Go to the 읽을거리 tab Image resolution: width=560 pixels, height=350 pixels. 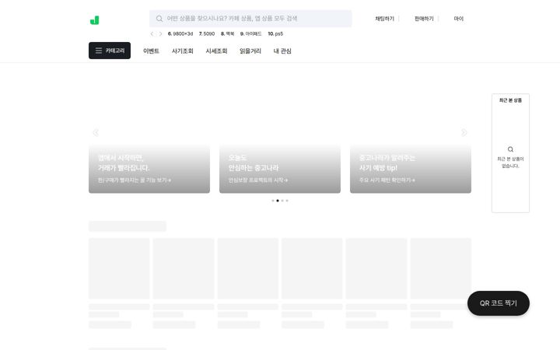[x=250, y=51]
